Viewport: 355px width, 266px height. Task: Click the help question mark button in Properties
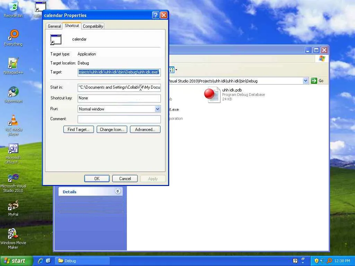click(x=156, y=15)
